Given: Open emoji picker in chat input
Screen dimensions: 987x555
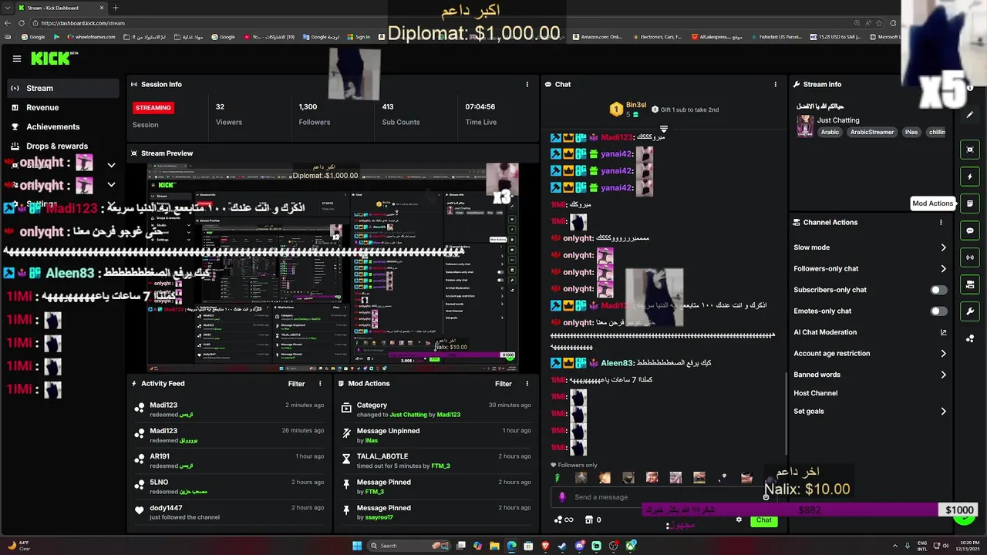Looking at the screenshot, I should [x=766, y=497].
